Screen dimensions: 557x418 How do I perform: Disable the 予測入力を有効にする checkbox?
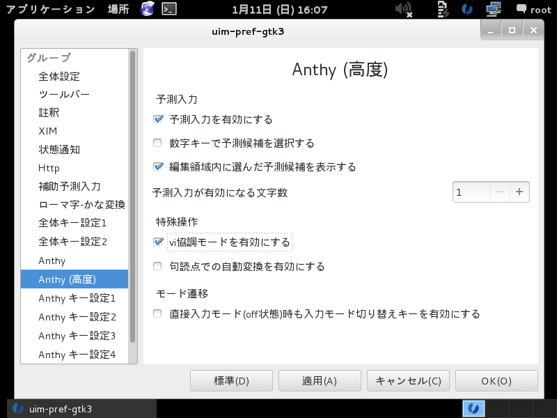[159, 119]
